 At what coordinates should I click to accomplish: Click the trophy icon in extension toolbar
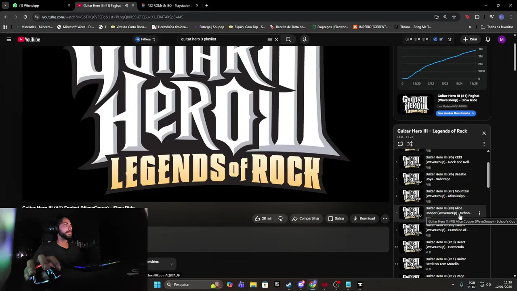tap(450, 39)
